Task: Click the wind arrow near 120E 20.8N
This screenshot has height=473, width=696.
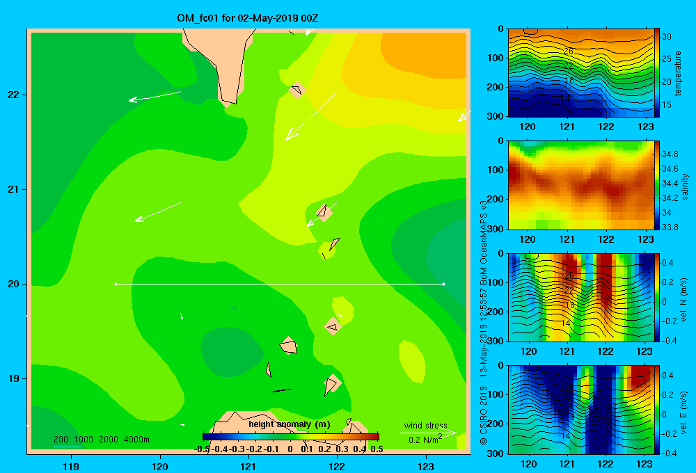Action: (157, 212)
